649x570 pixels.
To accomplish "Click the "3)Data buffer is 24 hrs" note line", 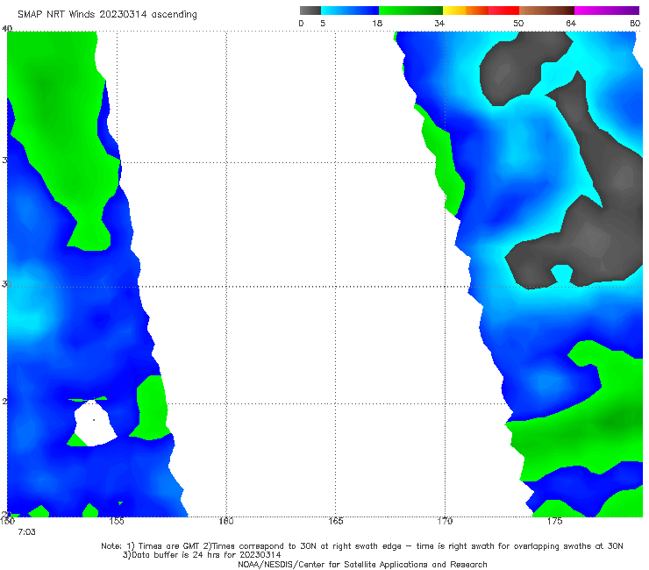I will [202, 555].
